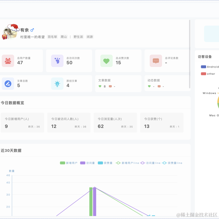The image size is (219, 219).
Task: Open the 今日获赞(个) card
Action: [x=162, y=123]
